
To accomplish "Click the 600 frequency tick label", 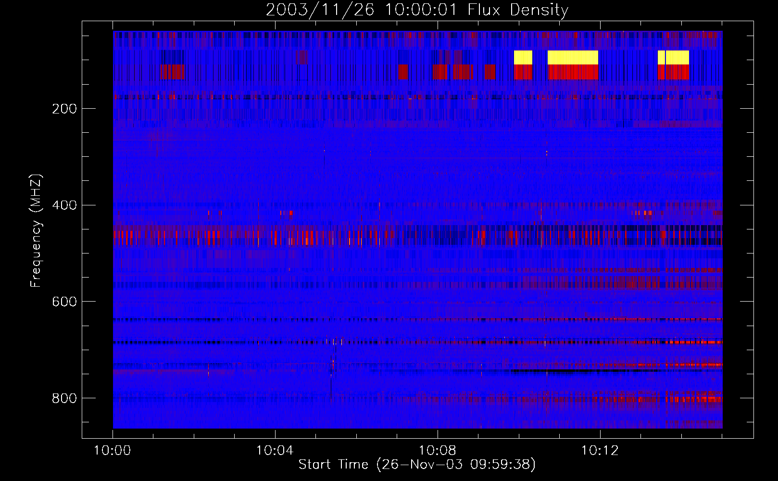I will [64, 302].
